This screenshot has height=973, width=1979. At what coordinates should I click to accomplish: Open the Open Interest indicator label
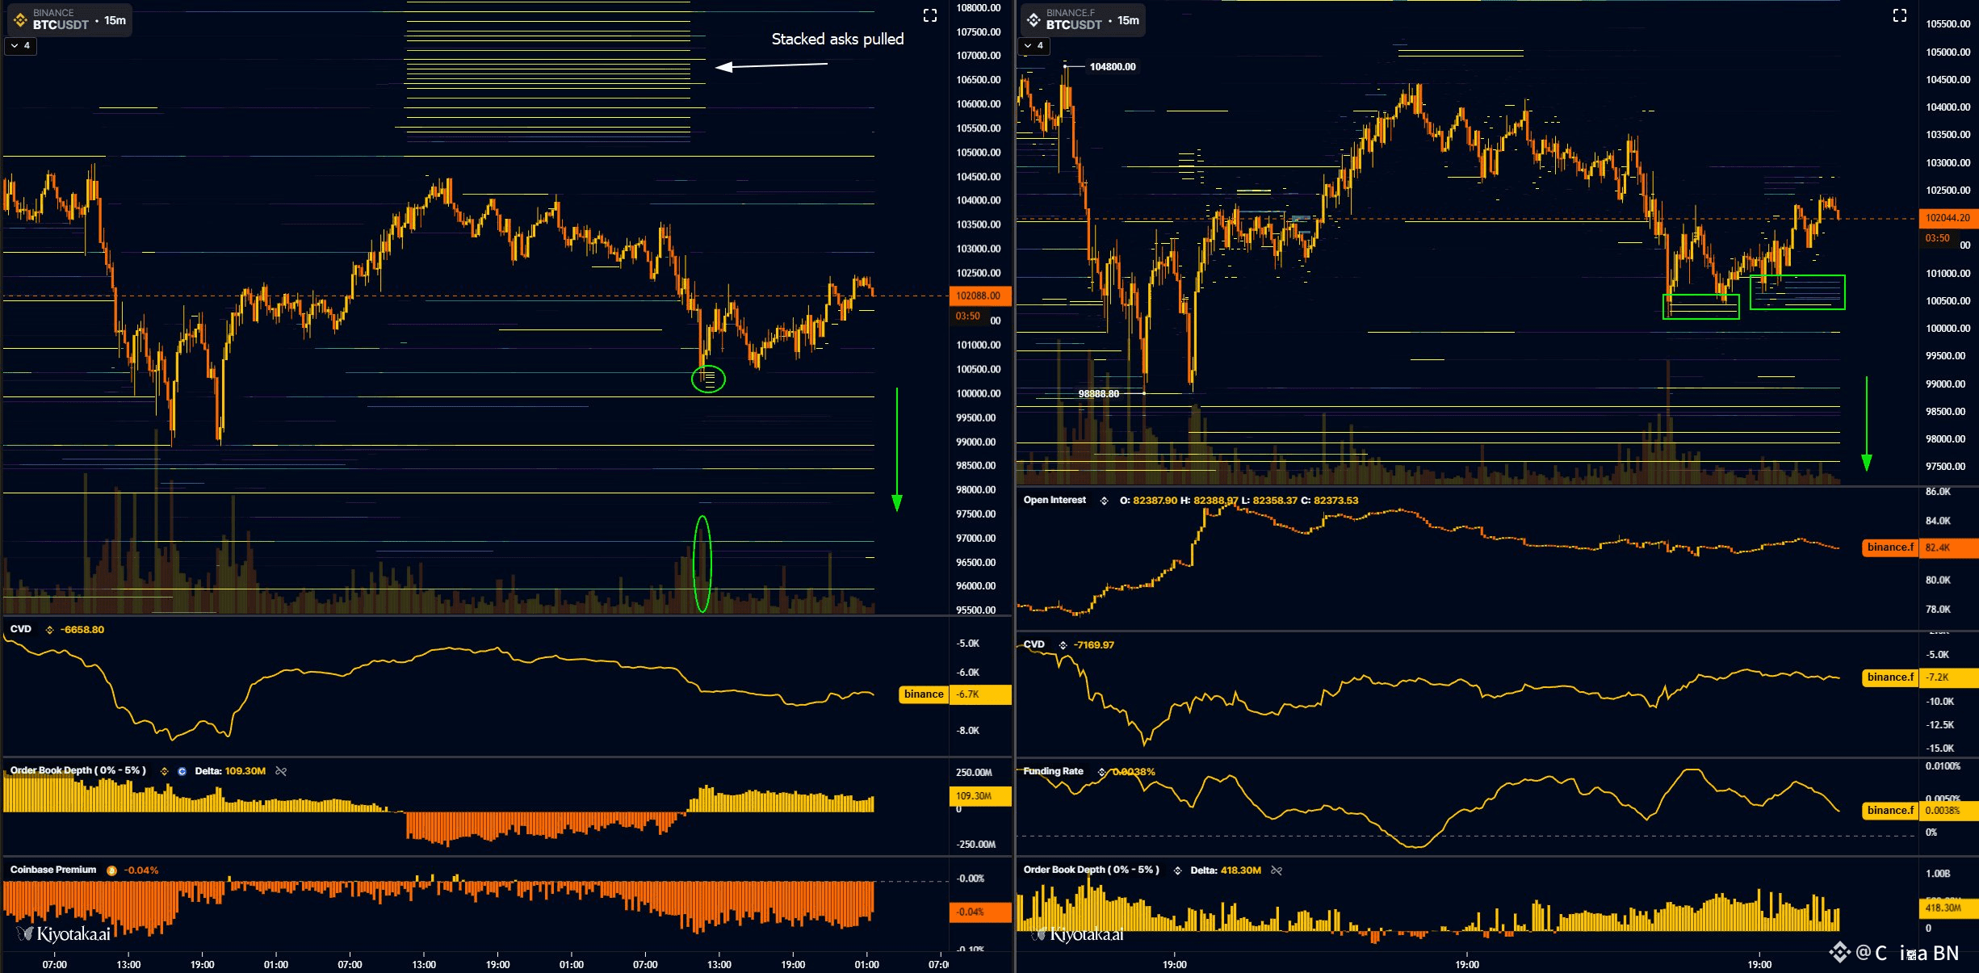tap(1054, 500)
